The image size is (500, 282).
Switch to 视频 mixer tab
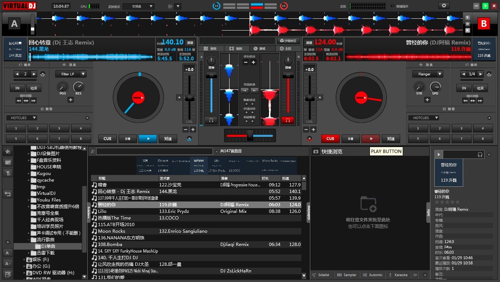[236, 49]
